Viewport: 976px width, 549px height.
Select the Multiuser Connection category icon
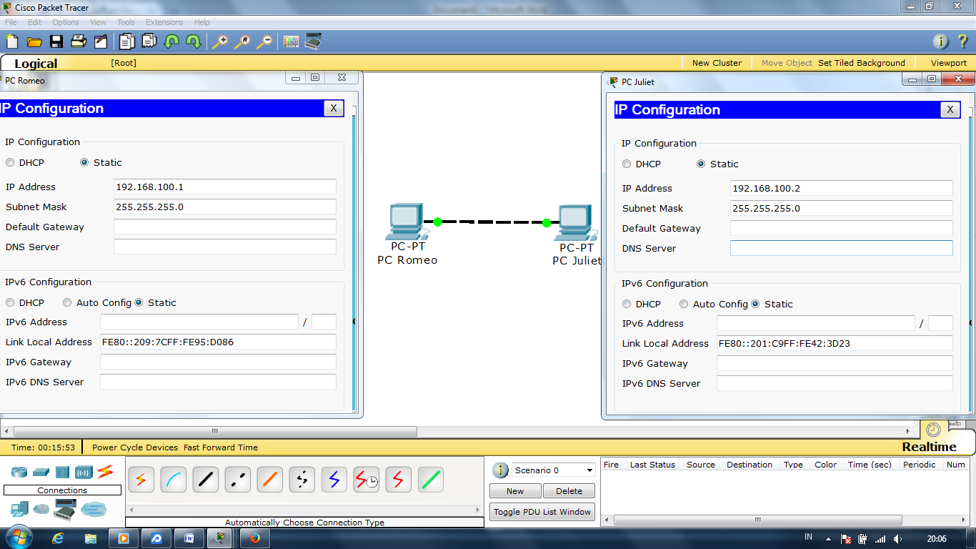coord(94,509)
